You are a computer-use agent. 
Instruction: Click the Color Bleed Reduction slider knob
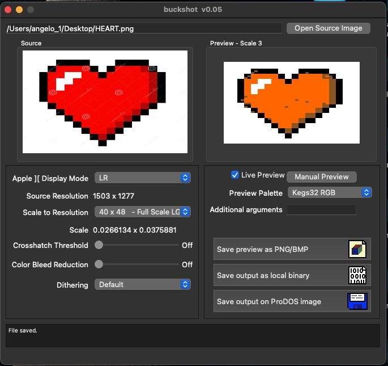(99, 264)
